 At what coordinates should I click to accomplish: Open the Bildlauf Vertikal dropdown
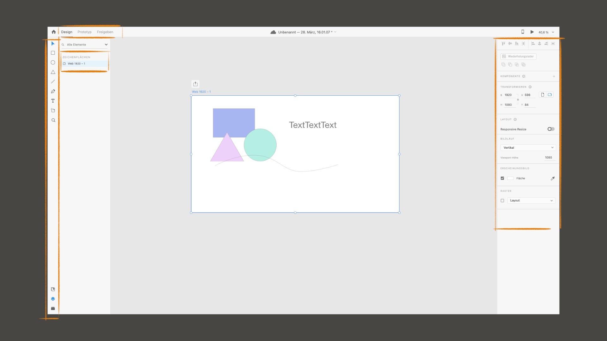click(x=527, y=147)
